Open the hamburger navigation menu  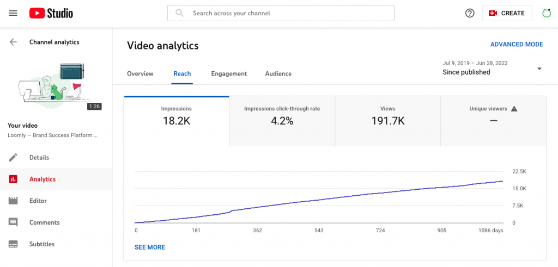coord(13,14)
